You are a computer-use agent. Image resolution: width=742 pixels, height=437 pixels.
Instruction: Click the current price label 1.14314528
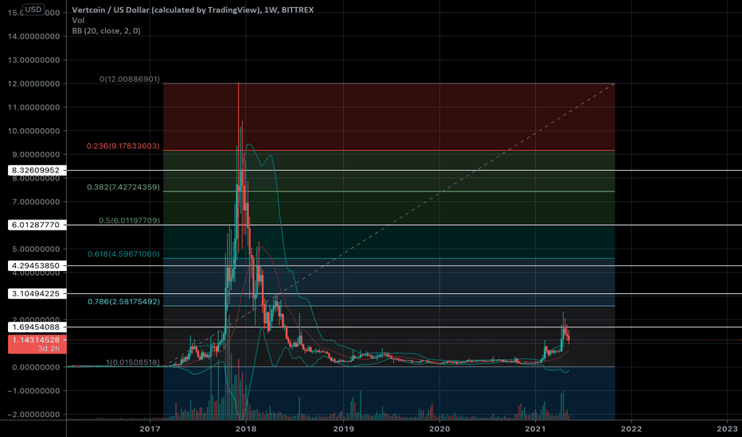click(x=37, y=340)
